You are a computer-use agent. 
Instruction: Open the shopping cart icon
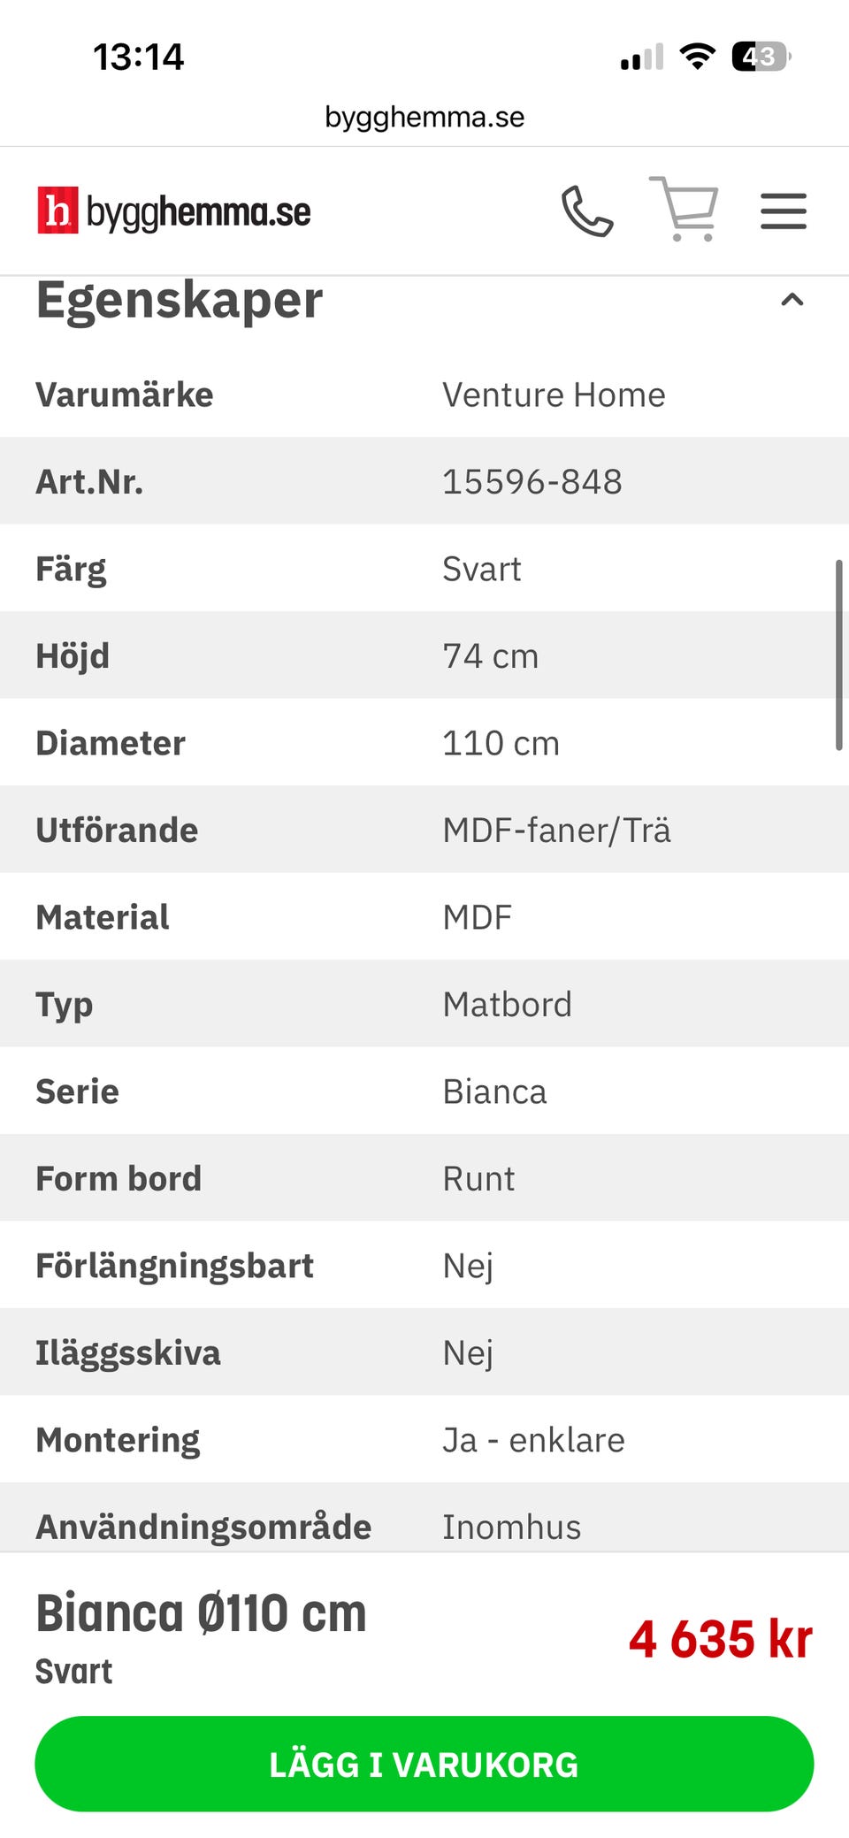(x=684, y=209)
